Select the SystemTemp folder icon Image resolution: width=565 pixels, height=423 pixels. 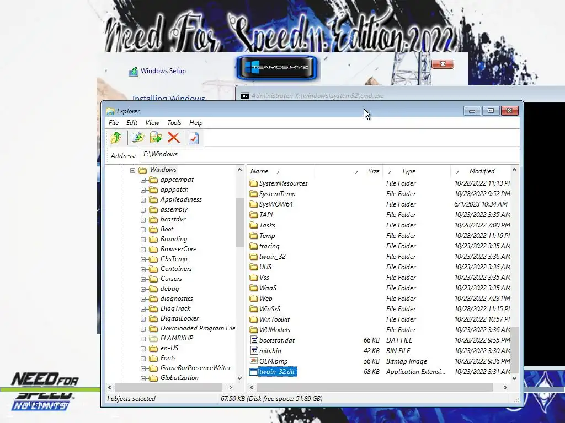click(254, 194)
